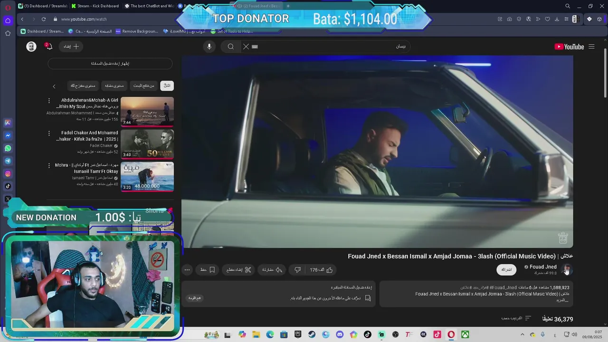Open panel button in live chat replay
Screen dimensions: 608x342
[194, 298]
